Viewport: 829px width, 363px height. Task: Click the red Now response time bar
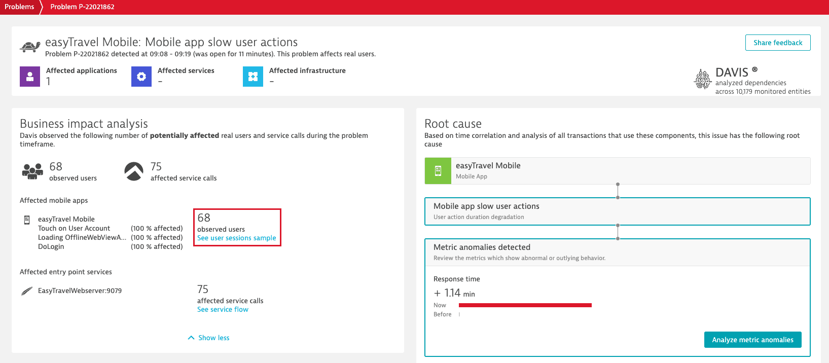[525, 305]
